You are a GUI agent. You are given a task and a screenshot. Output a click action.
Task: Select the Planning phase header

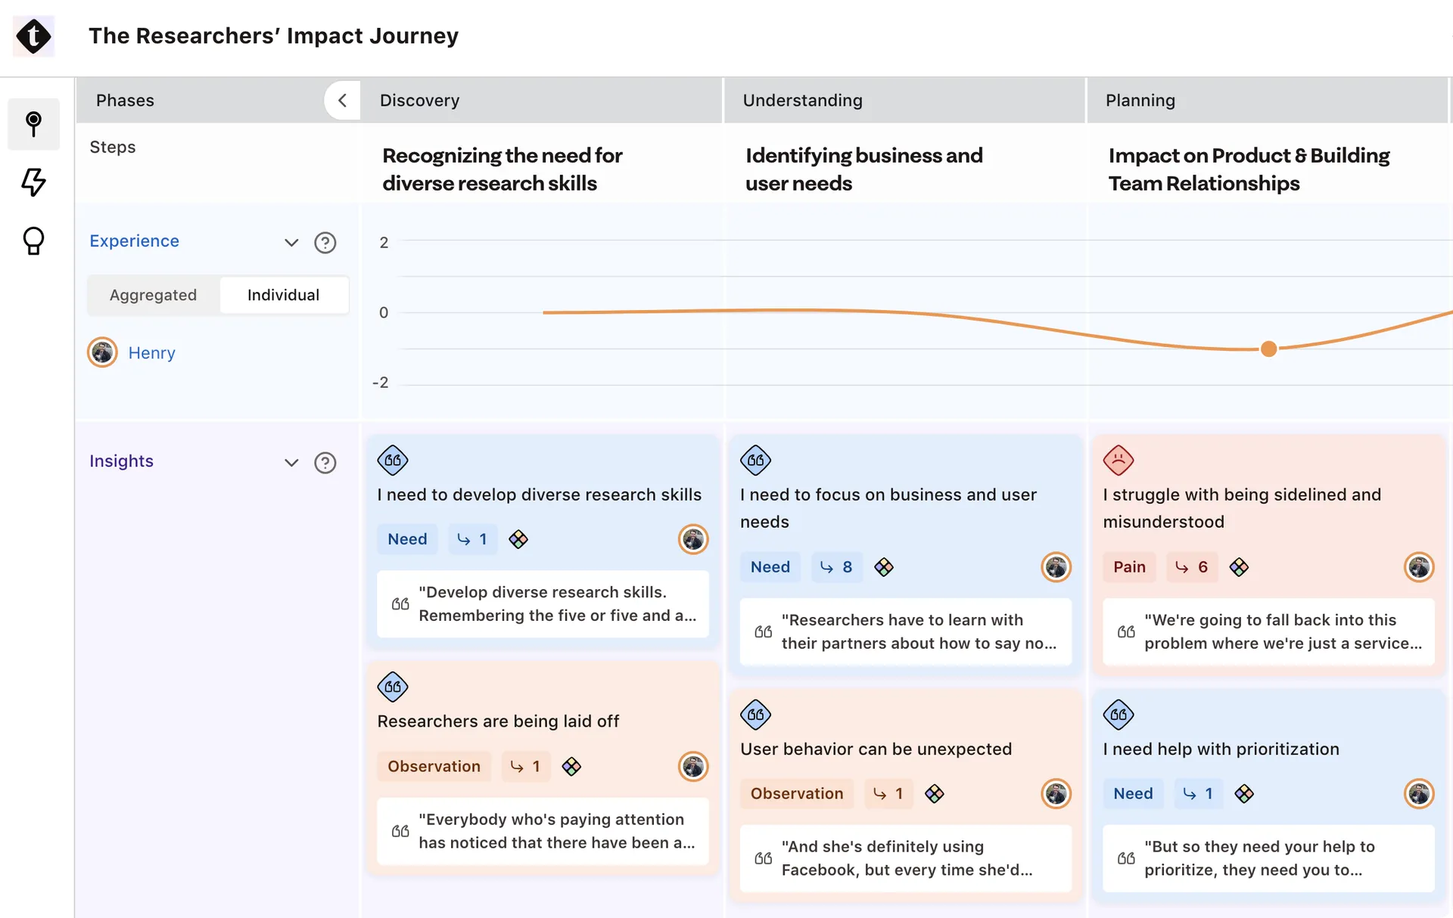click(1269, 101)
